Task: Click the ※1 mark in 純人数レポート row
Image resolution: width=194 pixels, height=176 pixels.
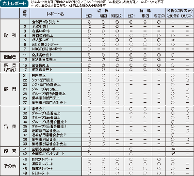Action: tap(173, 40)
